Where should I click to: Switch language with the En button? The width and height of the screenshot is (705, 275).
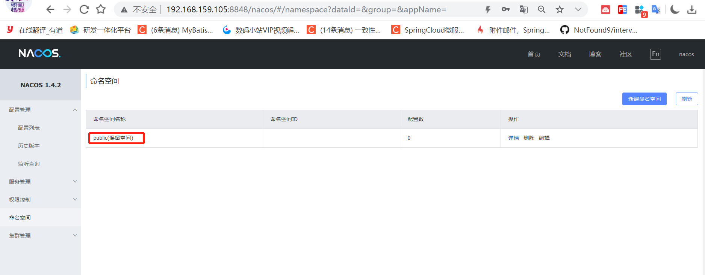click(655, 54)
